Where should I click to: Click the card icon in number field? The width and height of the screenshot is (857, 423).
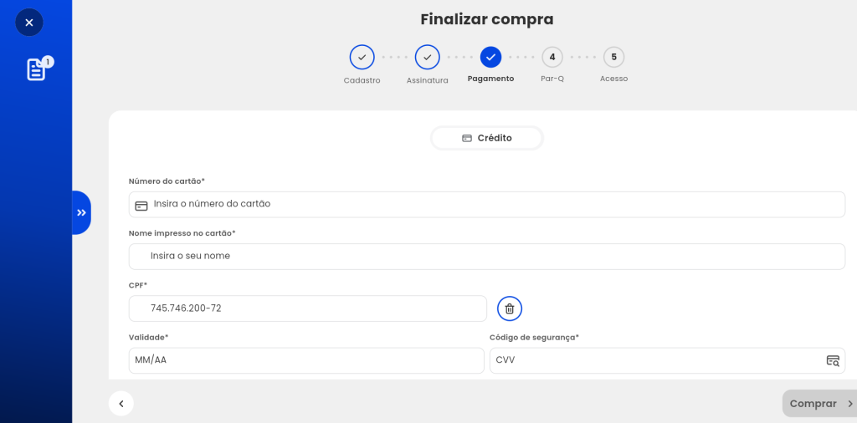(x=141, y=206)
